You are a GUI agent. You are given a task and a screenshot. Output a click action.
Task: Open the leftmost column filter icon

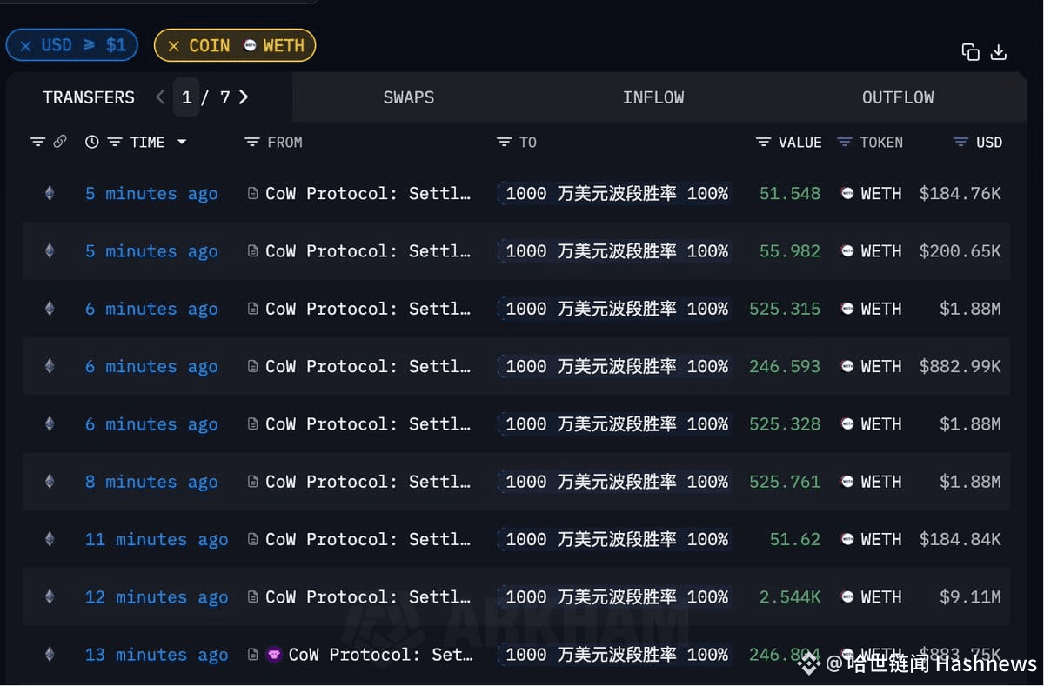37,142
